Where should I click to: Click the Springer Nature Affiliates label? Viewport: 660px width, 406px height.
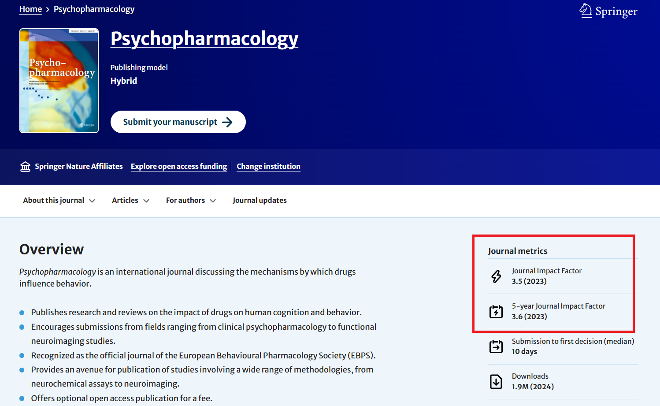(79, 166)
